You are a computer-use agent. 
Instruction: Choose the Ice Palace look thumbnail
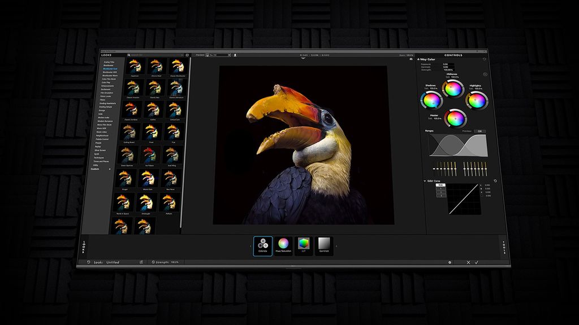[149, 154]
